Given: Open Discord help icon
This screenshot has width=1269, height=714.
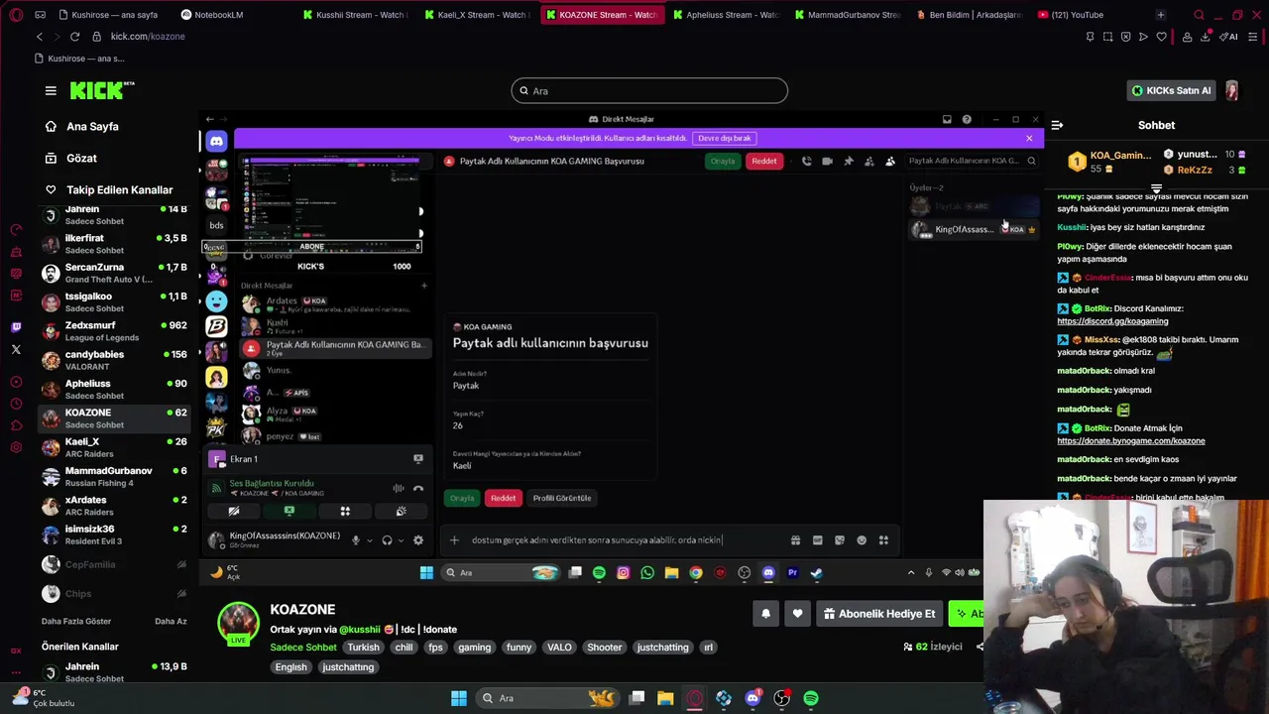Looking at the screenshot, I should pyautogui.click(x=967, y=119).
